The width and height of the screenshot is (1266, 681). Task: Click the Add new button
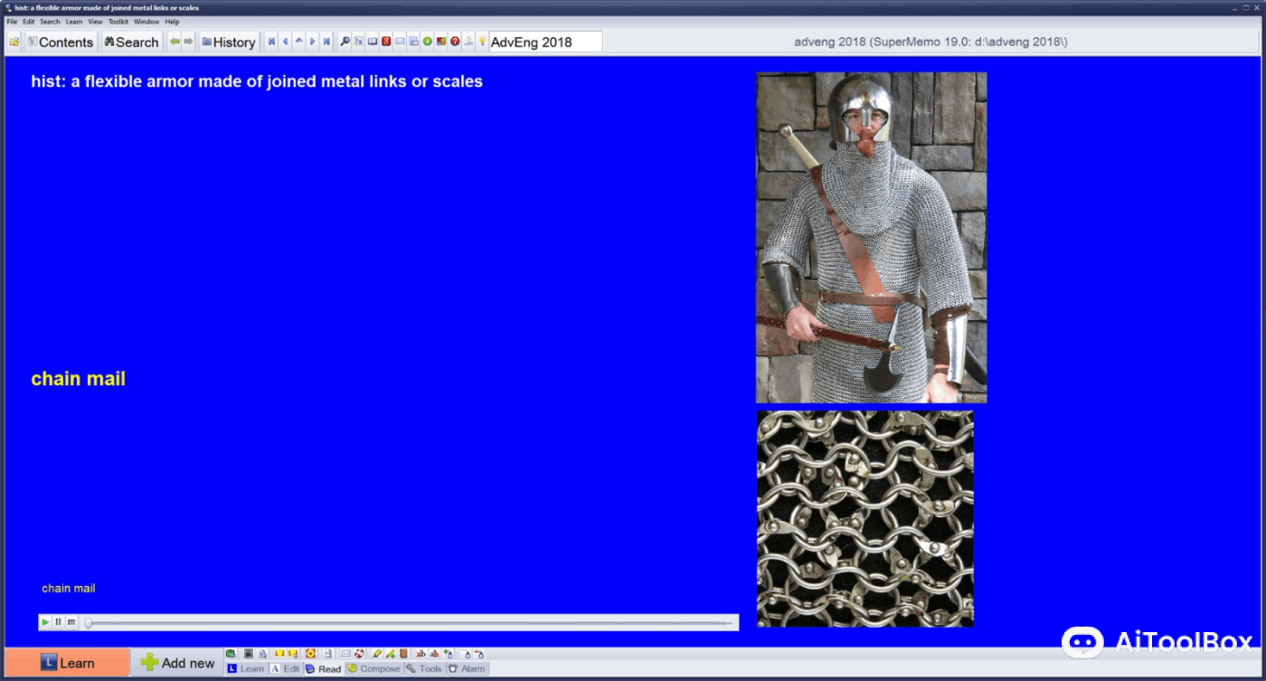point(177,663)
